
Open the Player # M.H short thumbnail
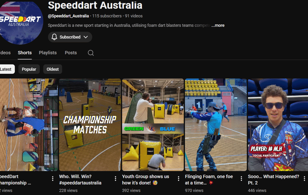click(278, 125)
